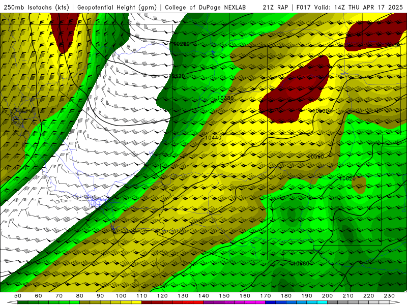Click the 130 scale value

coord(183,296)
